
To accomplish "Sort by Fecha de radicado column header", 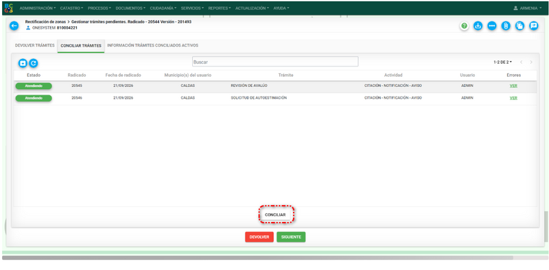I will [x=124, y=75].
